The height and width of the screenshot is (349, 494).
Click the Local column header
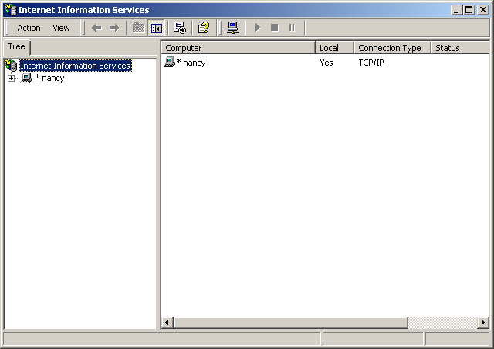pos(333,48)
